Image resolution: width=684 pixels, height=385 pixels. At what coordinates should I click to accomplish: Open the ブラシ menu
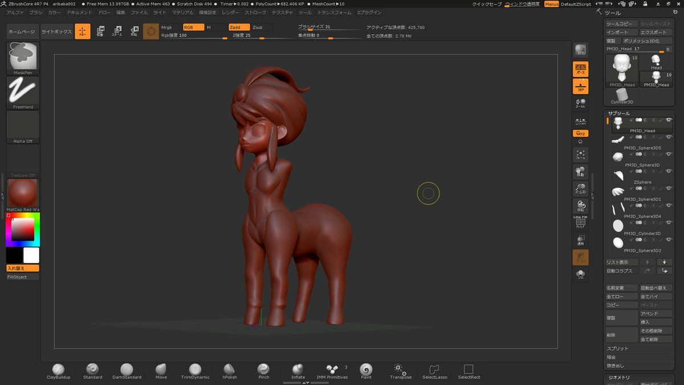click(x=35, y=12)
